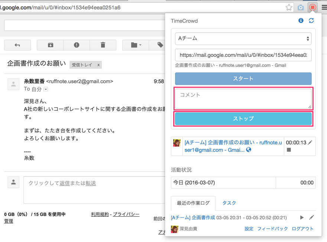The width and height of the screenshot is (327, 242).
Task: Click the TimeCrowd refresh icon
Action: coord(311,21)
